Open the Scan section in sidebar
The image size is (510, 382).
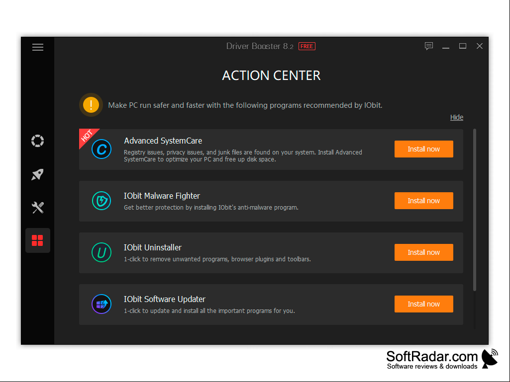(37, 141)
